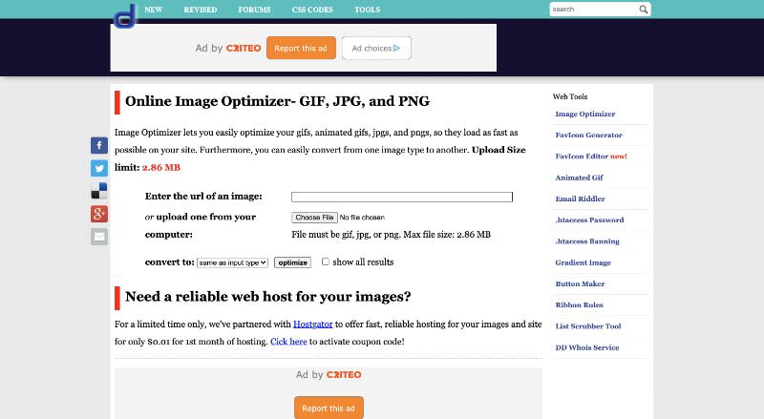The height and width of the screenshot is (419, 764).
Task: Open the CSS CODES menu item
Action: pyautogui.click(x=312, y=10)
